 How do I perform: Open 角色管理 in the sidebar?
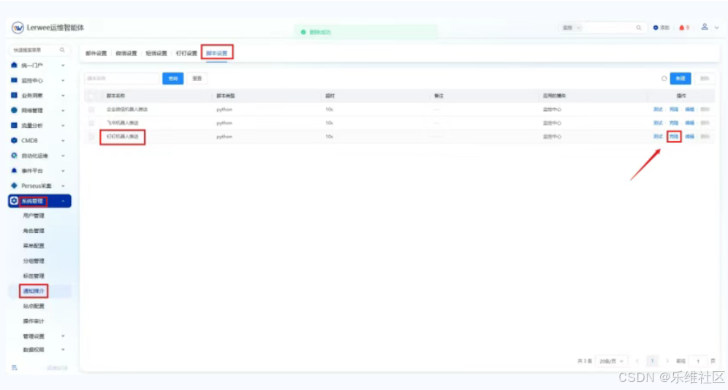(x=34, y=231)
